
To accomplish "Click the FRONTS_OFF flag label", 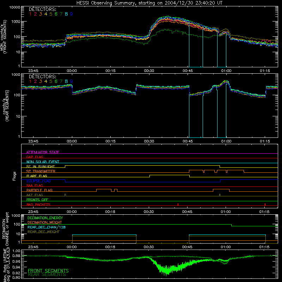I will 37,200.
